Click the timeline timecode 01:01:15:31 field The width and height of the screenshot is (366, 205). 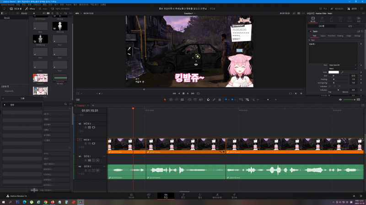(x=90, y=110)
